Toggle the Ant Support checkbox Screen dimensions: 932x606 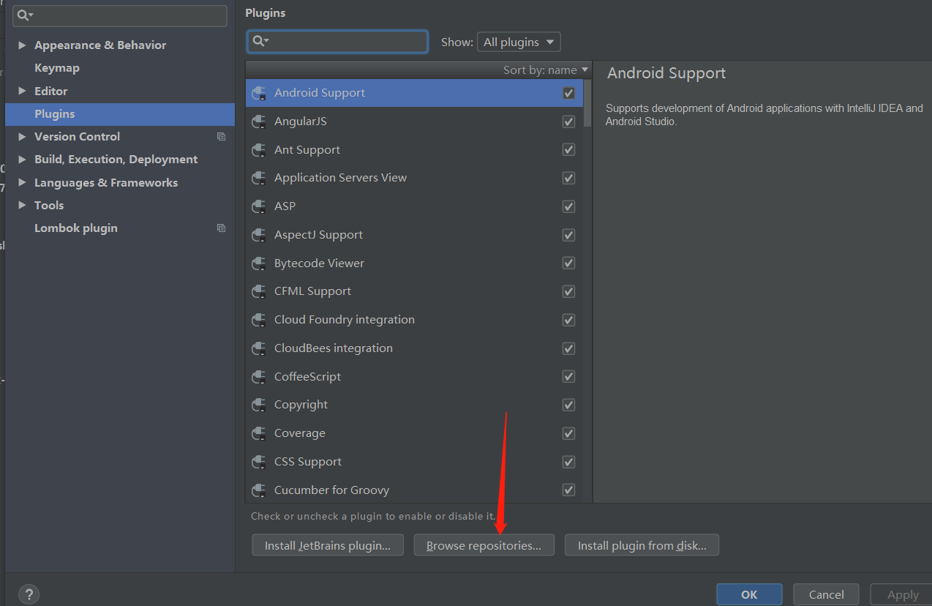568,150
